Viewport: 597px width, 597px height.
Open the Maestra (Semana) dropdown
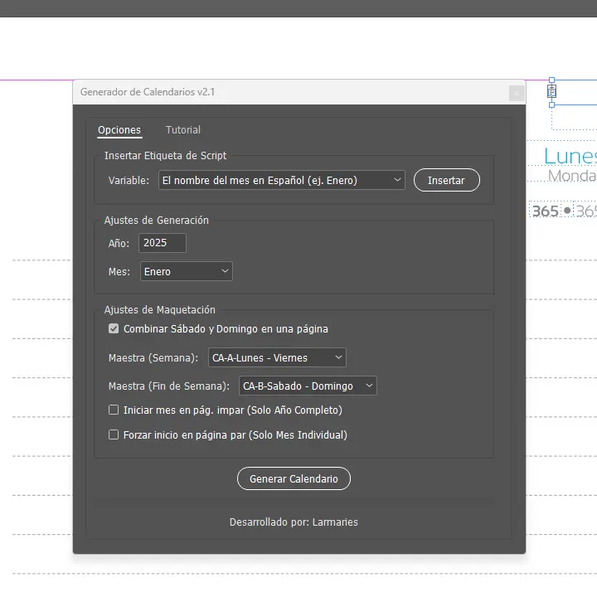point(338,357)
